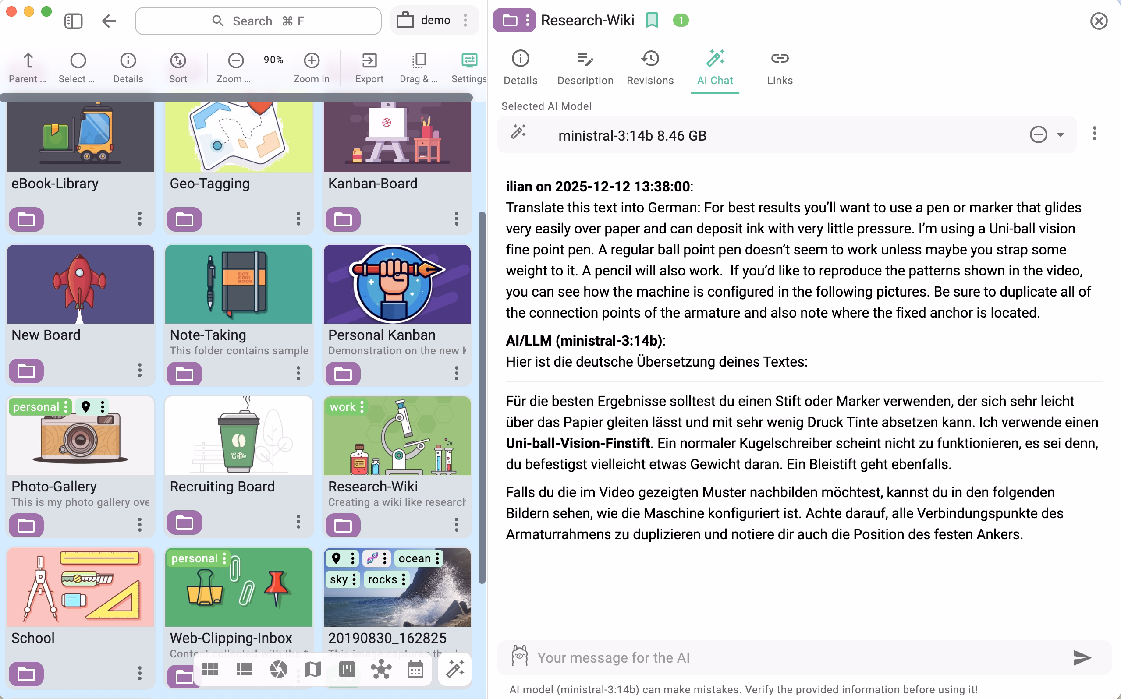Toggle the bookmark on Research-Wiki

pyautogui.click(x=651, y=20)
